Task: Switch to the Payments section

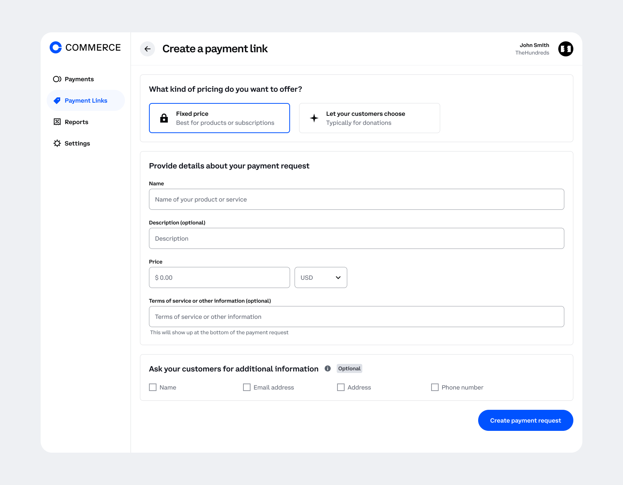Action: [79, 79]
